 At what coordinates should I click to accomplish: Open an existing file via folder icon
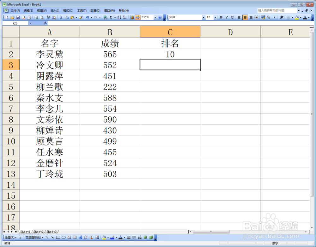(12, 17)
